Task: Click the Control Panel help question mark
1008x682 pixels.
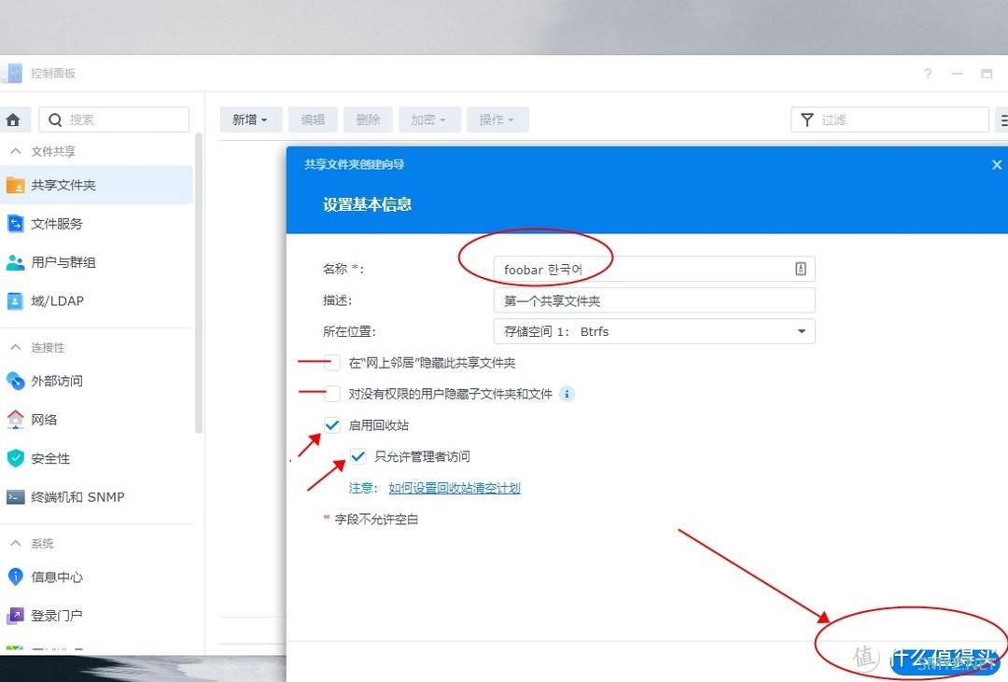Action: coord(928,74)
